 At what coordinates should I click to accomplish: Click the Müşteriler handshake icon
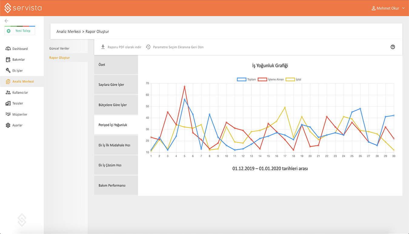[x=8, y=114]
